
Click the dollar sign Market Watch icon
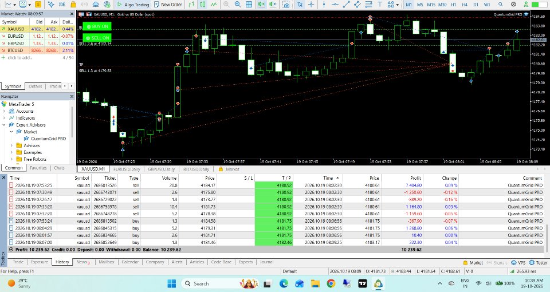coord(38,5)
